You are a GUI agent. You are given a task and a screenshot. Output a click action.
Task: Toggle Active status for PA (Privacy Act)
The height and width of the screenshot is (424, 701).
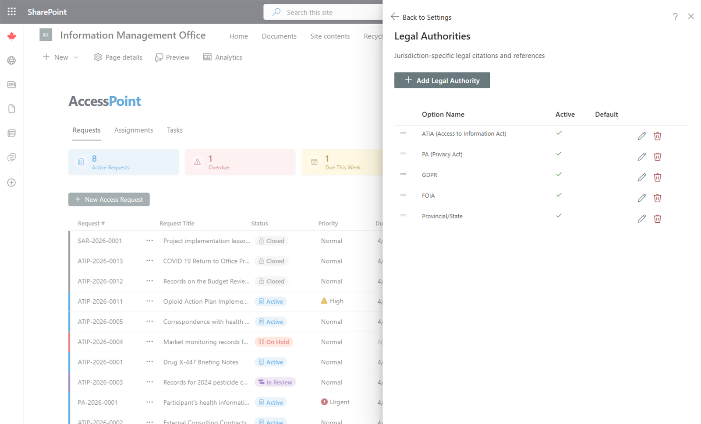[559, 154]
